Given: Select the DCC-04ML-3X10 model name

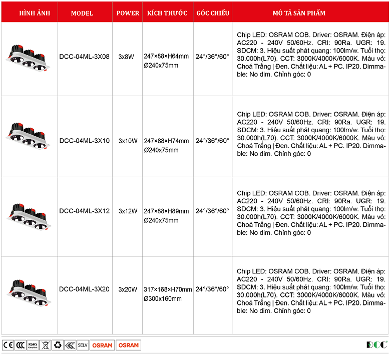Looking at the screenshot, I should coord(84,141).
